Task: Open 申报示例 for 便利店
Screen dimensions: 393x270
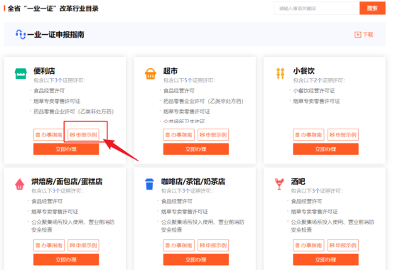Action: point(83,134)
